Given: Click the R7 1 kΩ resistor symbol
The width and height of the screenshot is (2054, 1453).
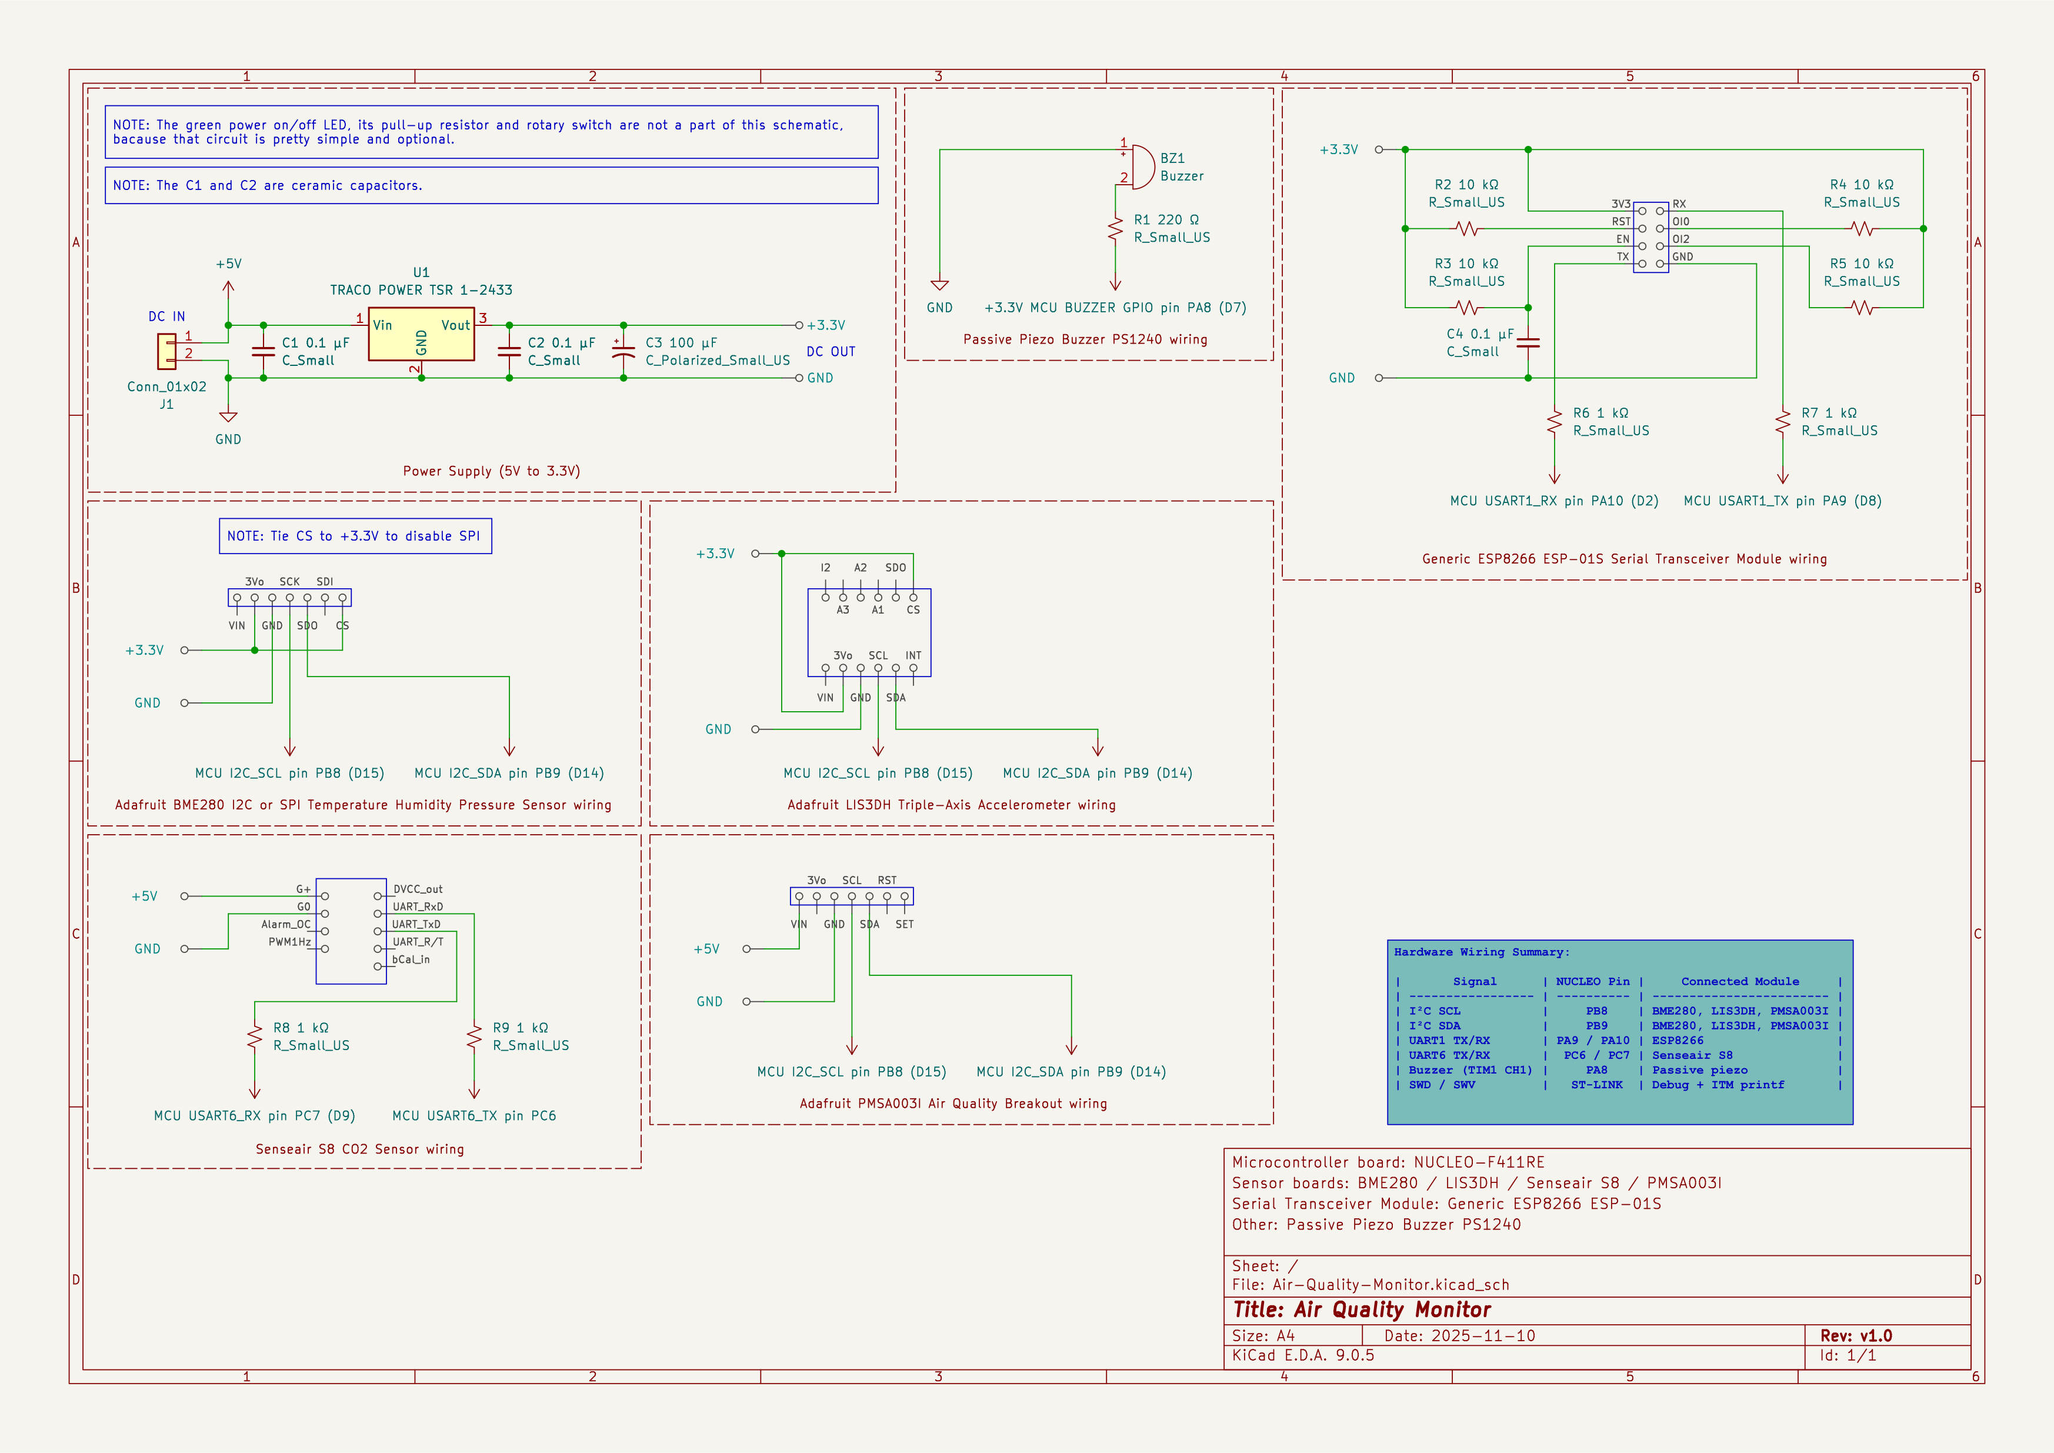Looking at the screenshot, I should (1783, 422).
